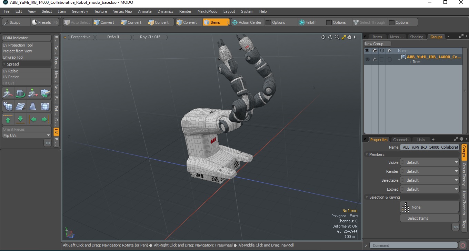
Task: Open the Vertex Map menu
Action: point(122,11)
